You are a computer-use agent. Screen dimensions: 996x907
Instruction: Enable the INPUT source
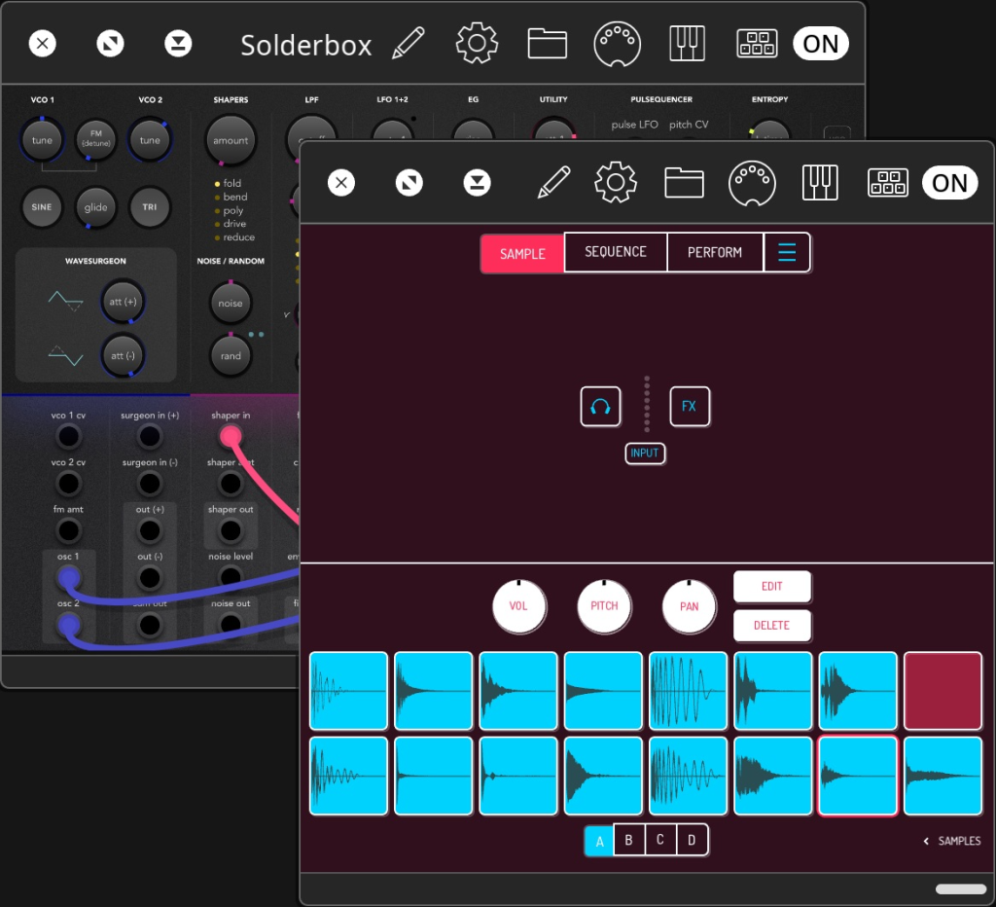(645, 453)
